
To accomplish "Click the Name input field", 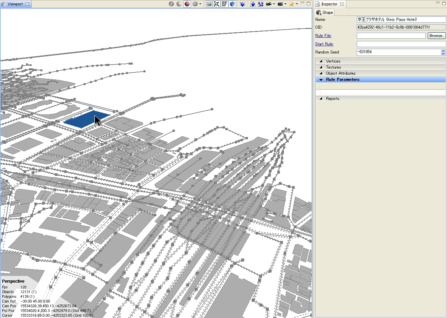I will 401,20.
